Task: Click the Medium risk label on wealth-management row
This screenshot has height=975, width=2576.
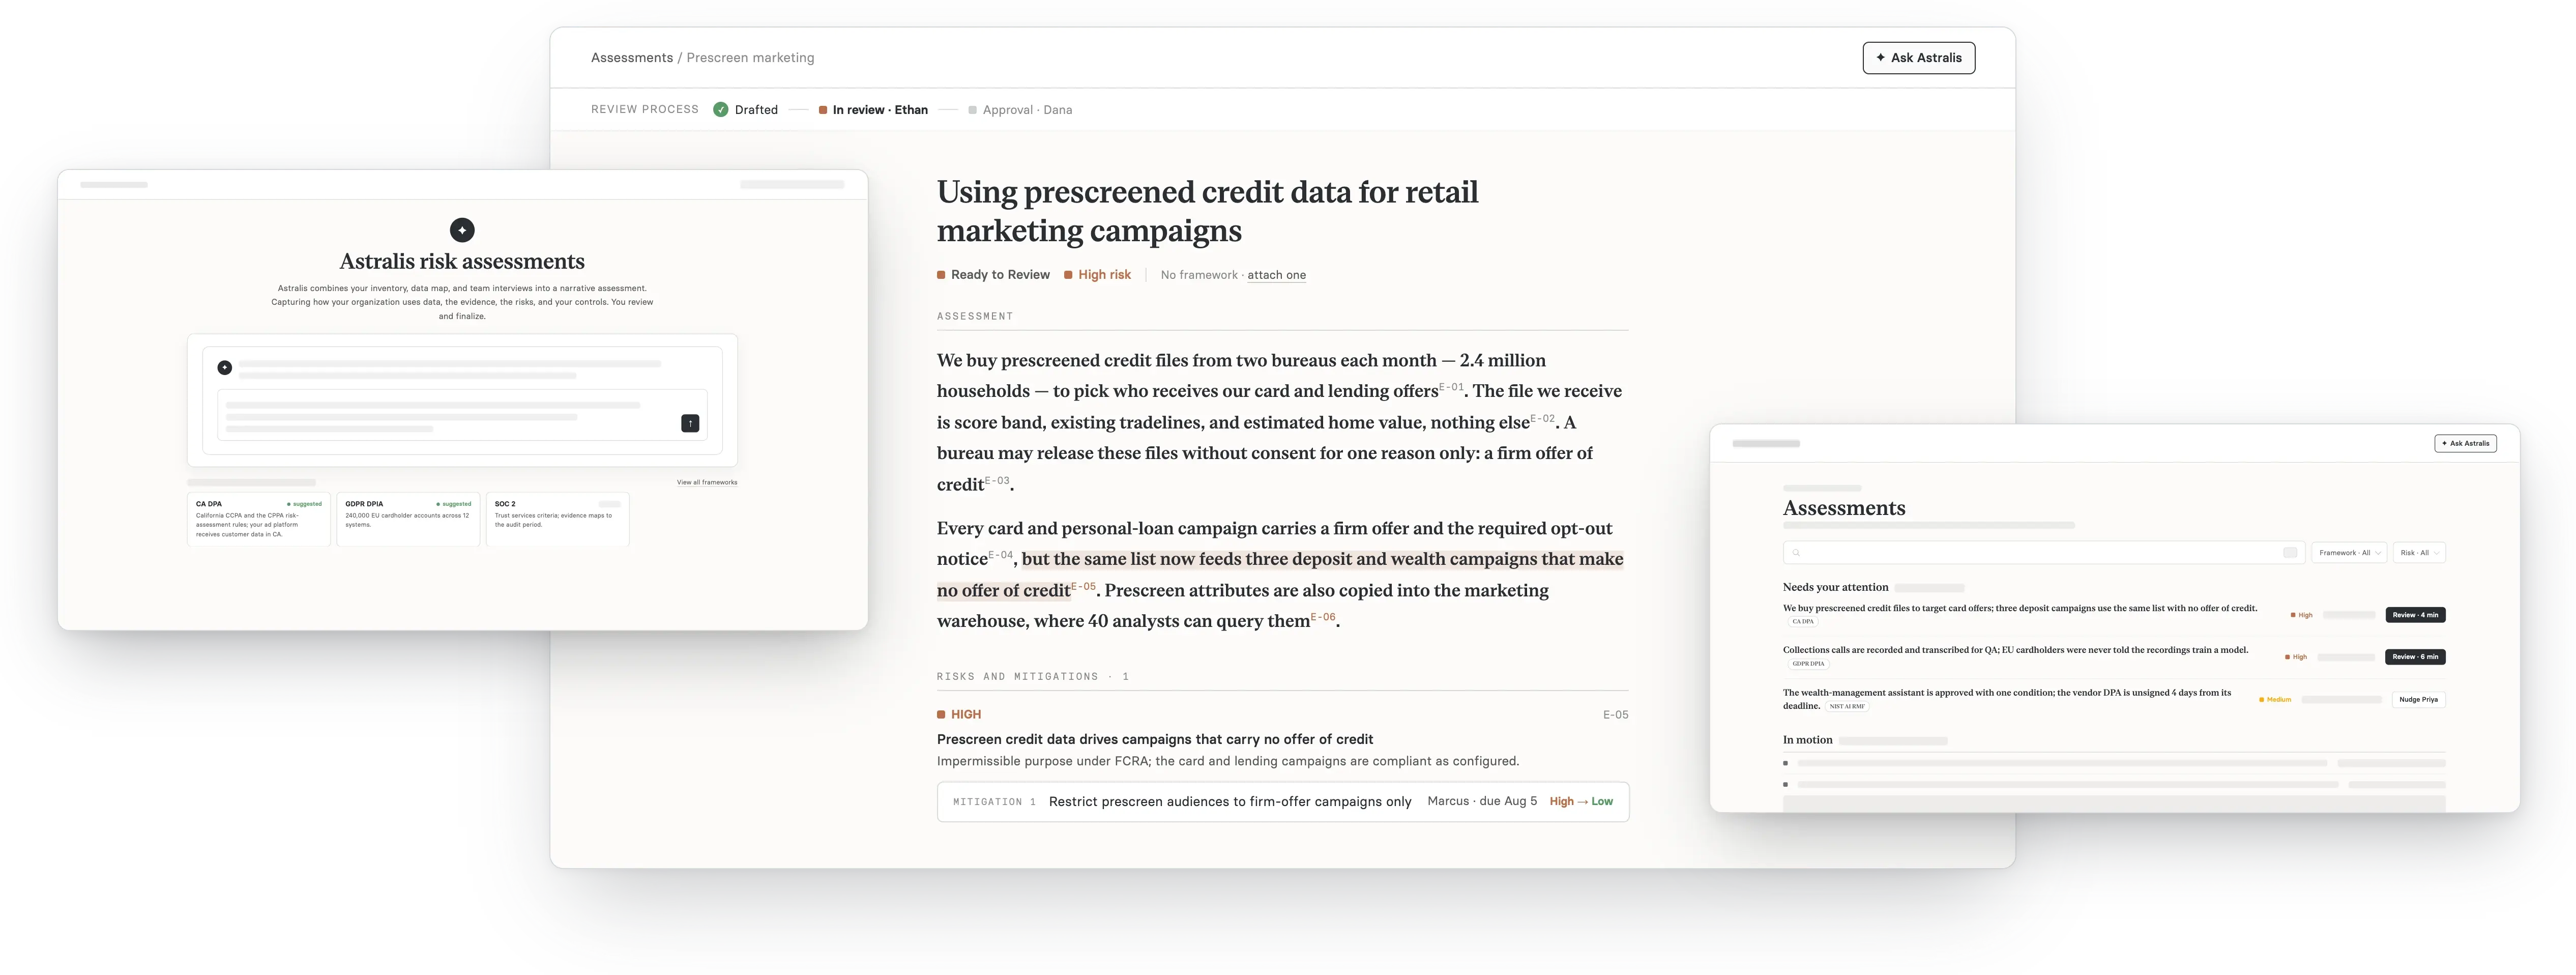Action: (x=2275, y=700)
